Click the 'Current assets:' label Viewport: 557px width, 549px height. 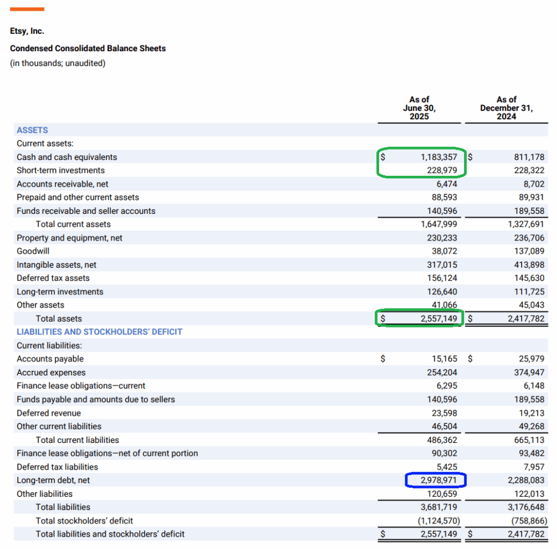45,144
